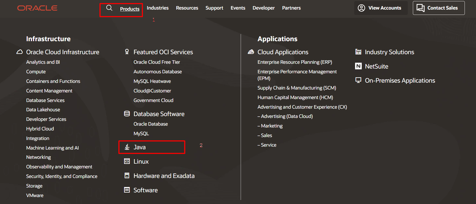
Task: Click the Cloud Applications heading text
Action: pyautogui.click(x=283, y=52)
